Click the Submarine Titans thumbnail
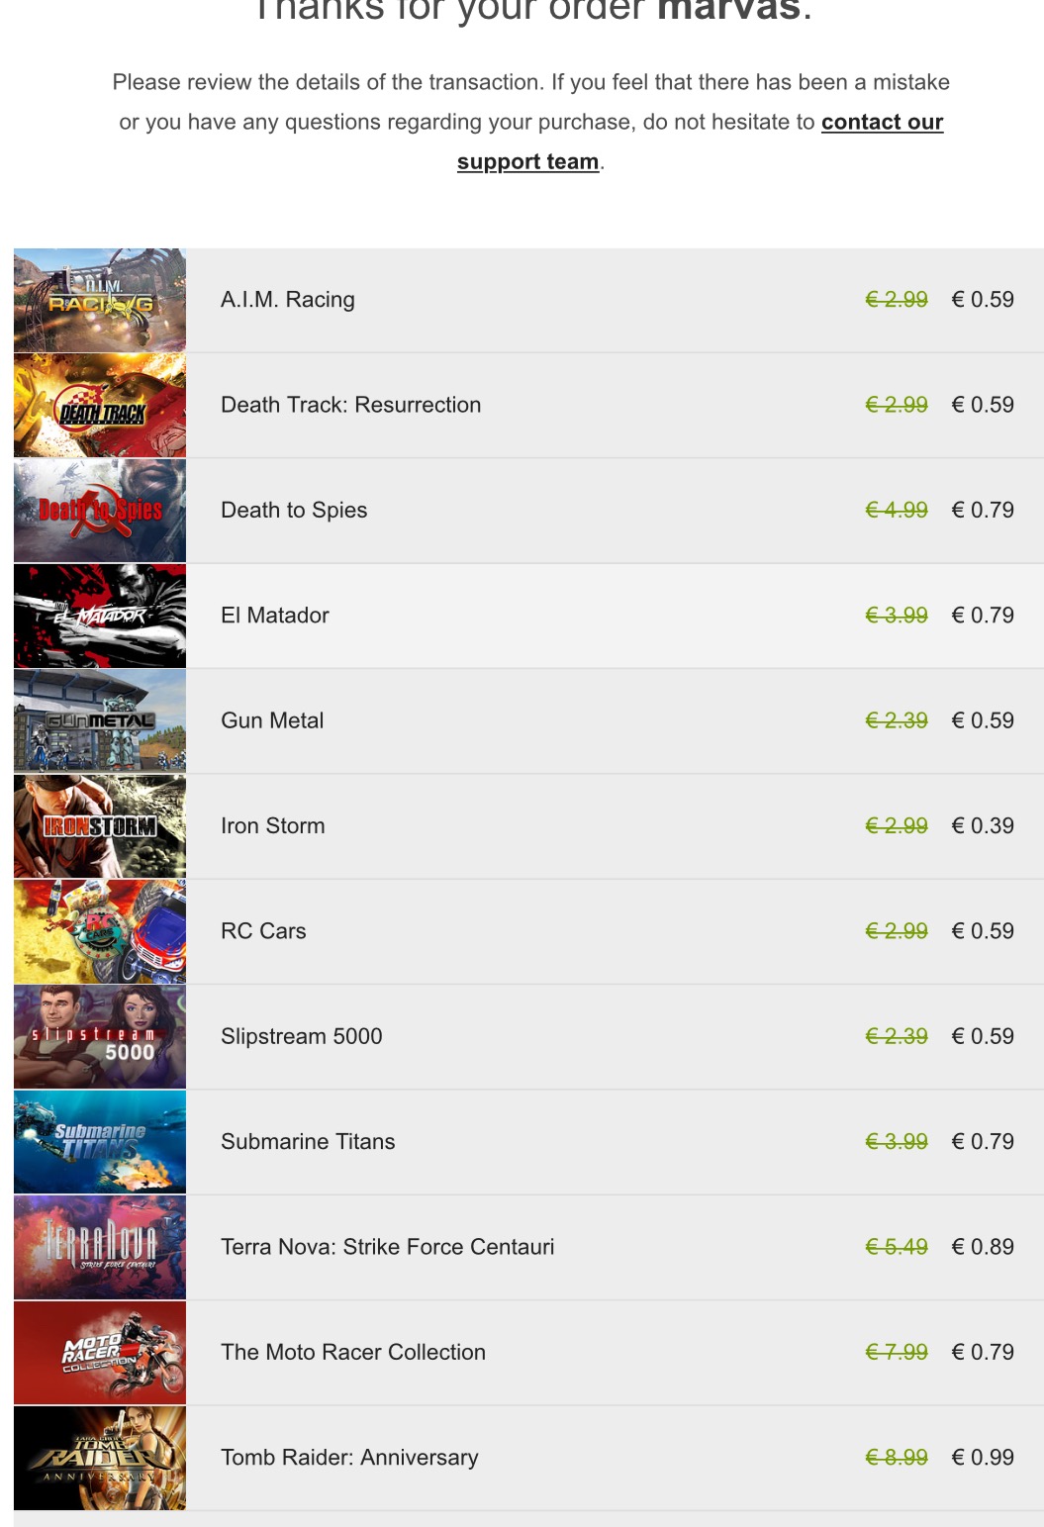1044x1527 pixels. coord(100,1142)
